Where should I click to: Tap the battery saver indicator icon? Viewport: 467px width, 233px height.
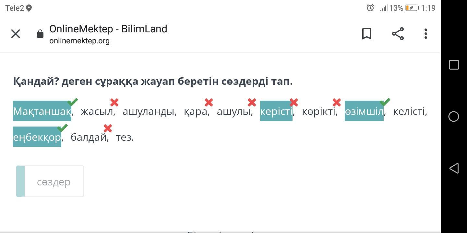tap(412, 8)
